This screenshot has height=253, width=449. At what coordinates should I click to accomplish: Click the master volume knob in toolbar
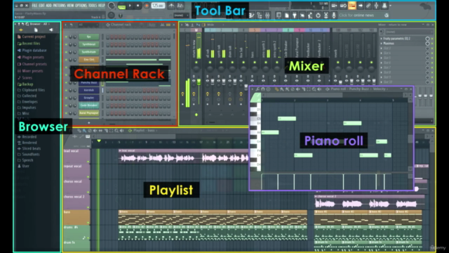point(112,6)
